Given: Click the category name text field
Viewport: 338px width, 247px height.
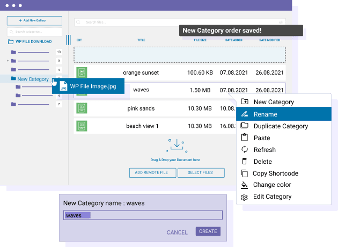Looking at the screenshot, I should [143, 215].
